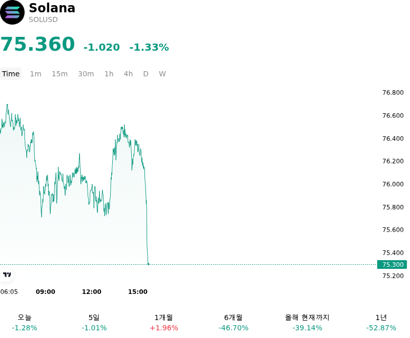Viewport: 410px width, 338px height.
Task: Open the Solana title link
Action: (x=52, y=8)
